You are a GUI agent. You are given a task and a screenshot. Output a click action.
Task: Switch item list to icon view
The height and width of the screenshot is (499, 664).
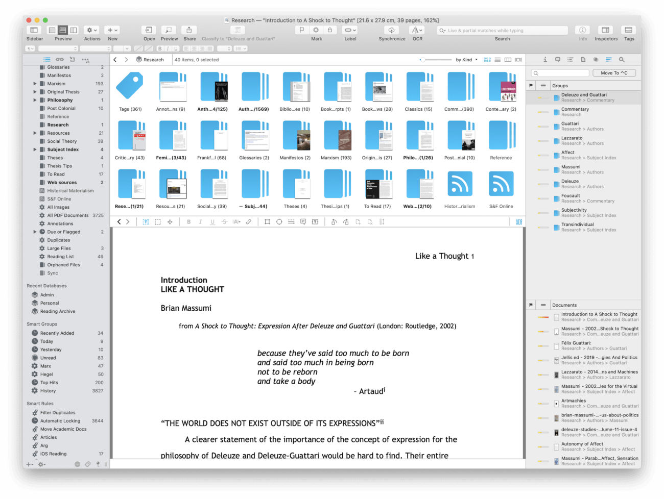(487, 60)
